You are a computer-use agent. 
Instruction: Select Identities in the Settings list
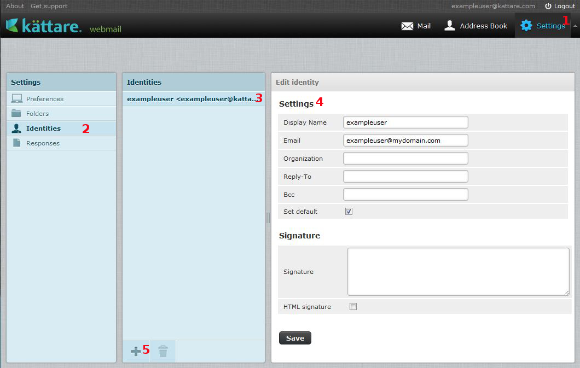point(43,128)
